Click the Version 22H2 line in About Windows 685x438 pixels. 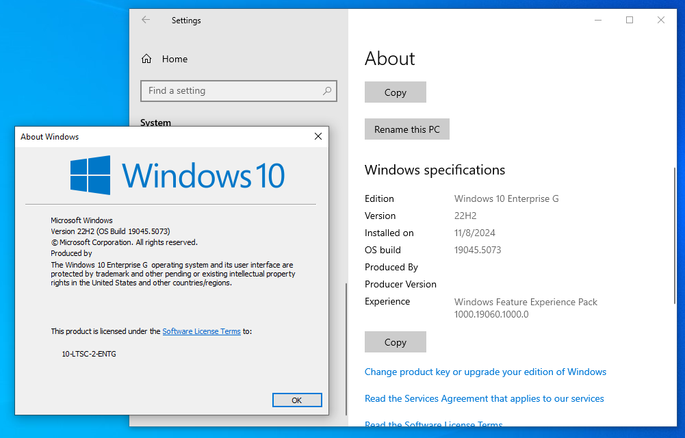pos(111,231)
